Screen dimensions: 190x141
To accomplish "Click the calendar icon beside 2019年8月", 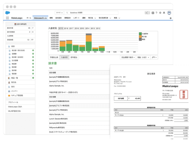I will point(15,24).
